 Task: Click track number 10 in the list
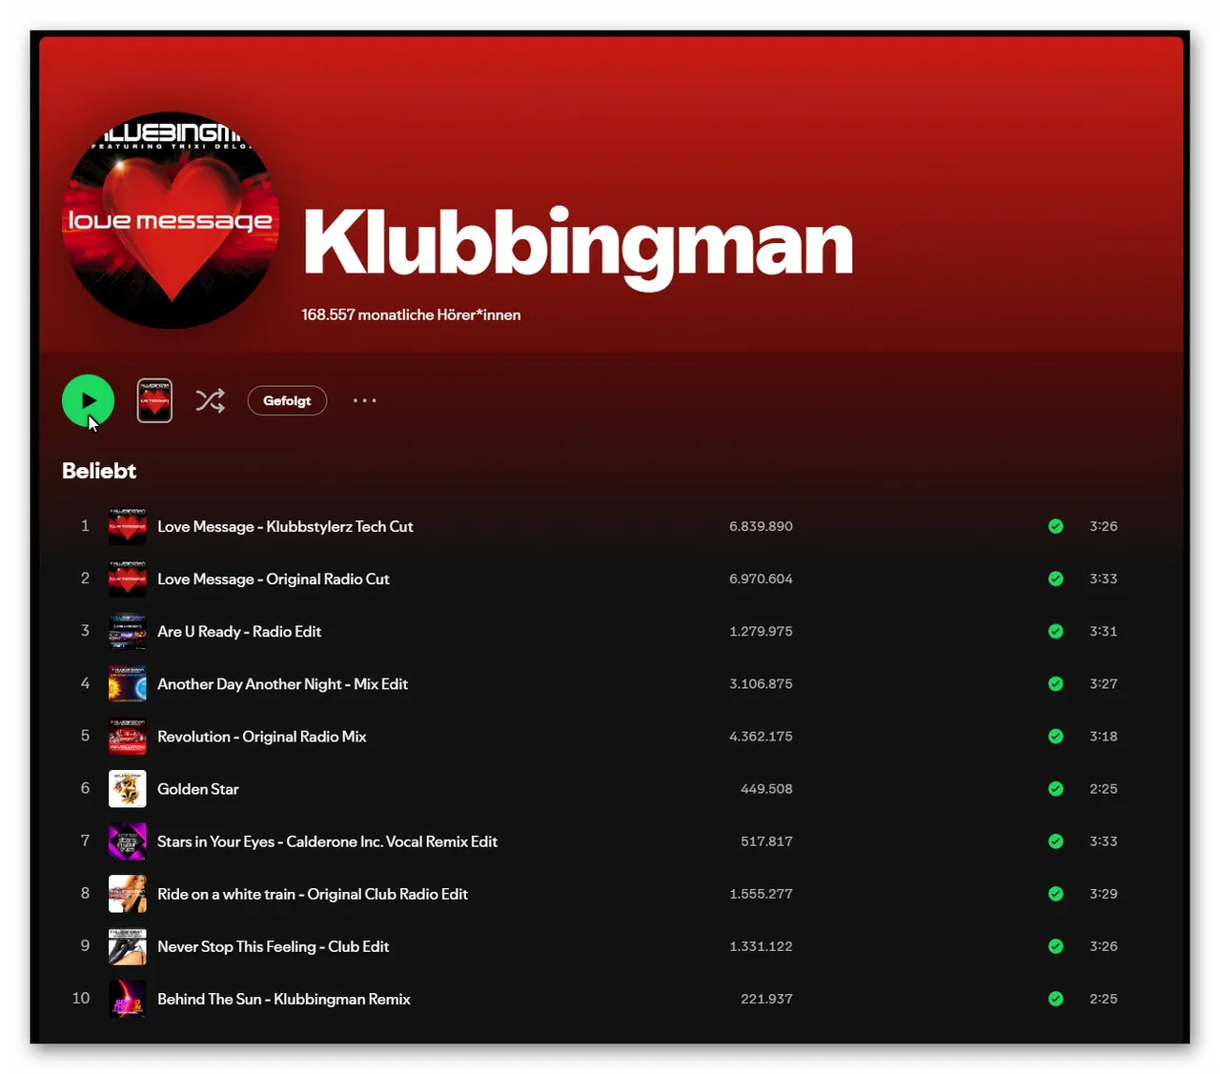click(x=81, y=998)
